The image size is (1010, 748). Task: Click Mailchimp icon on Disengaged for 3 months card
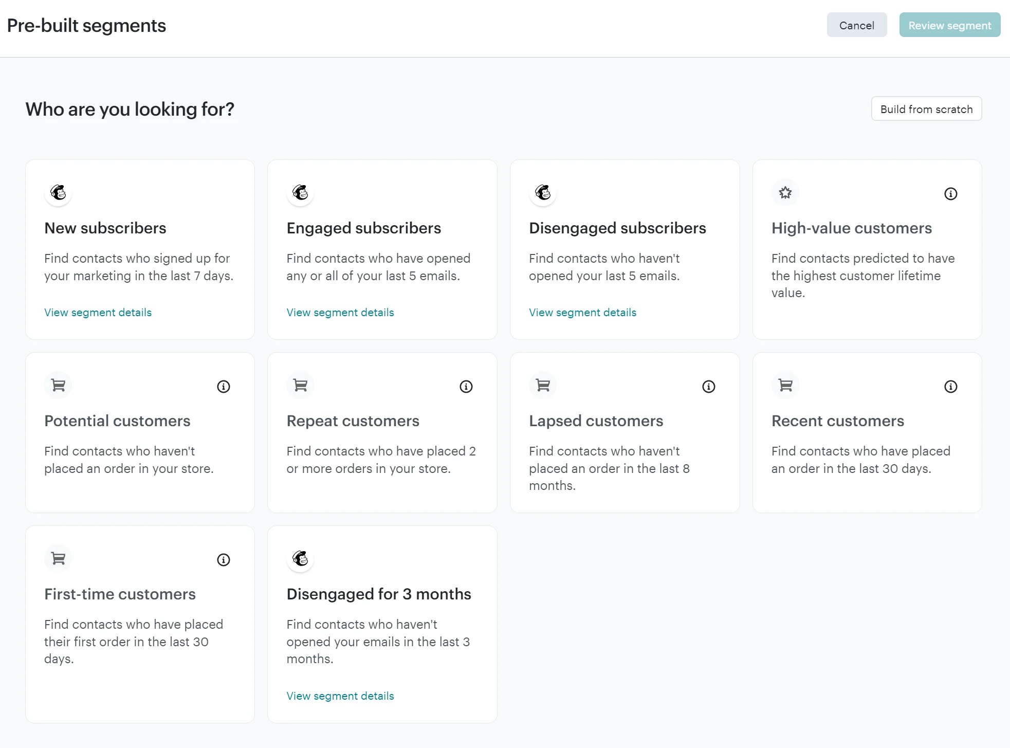tap(300, 559)
